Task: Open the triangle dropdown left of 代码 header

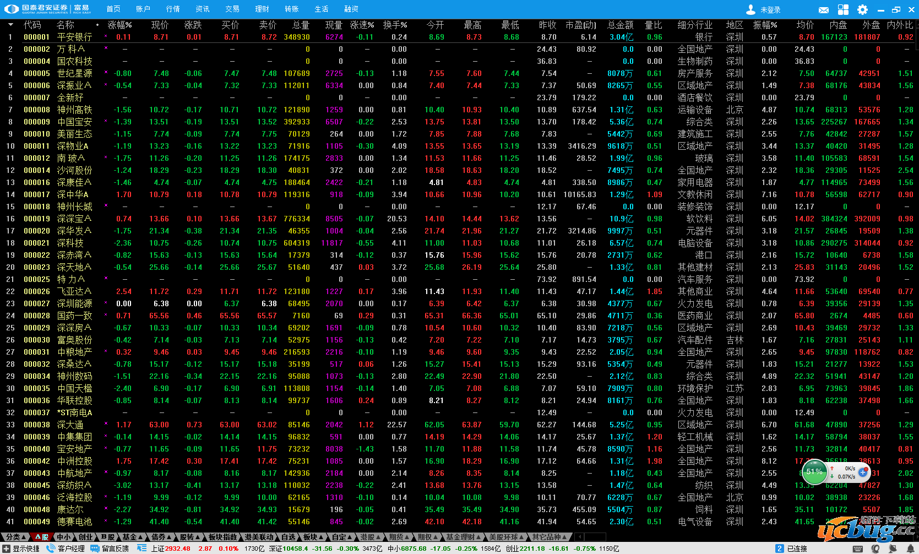Action: [10, 25]
